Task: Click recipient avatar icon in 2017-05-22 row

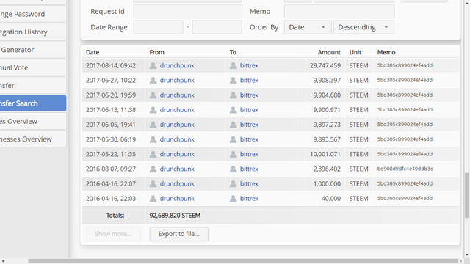Action: click(234, 154)
